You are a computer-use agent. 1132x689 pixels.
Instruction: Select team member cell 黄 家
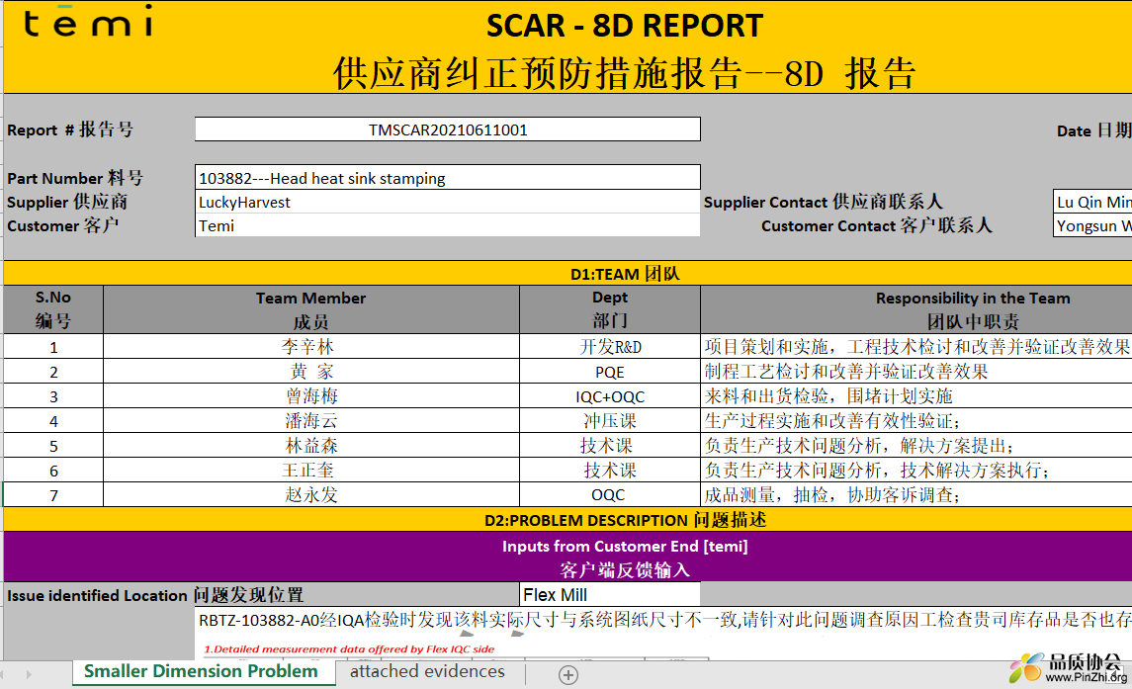tap(311, 372)
